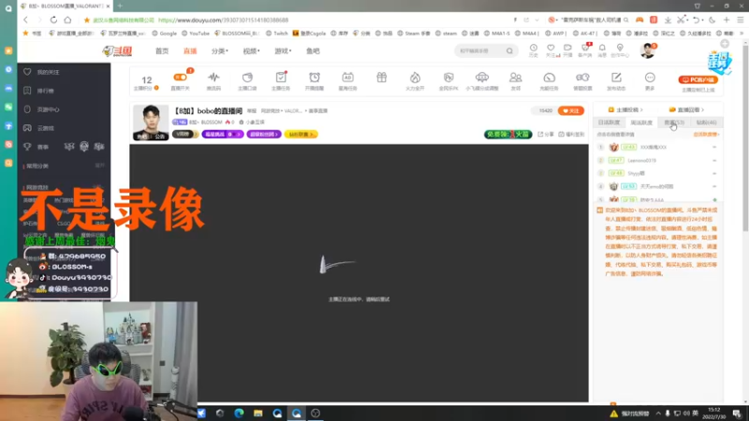
Task: Open the 直播 live nav item
Action: coord(190,51)
